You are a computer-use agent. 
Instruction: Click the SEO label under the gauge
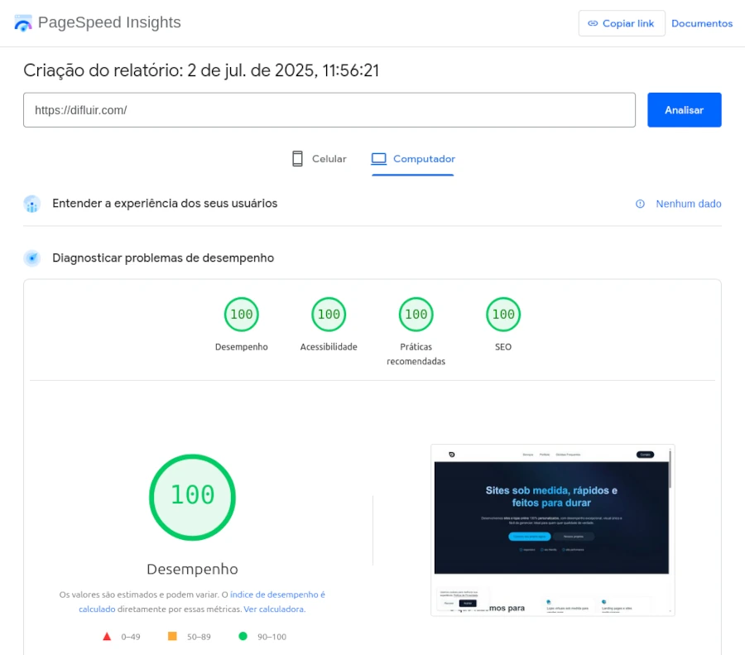[503, 346]
